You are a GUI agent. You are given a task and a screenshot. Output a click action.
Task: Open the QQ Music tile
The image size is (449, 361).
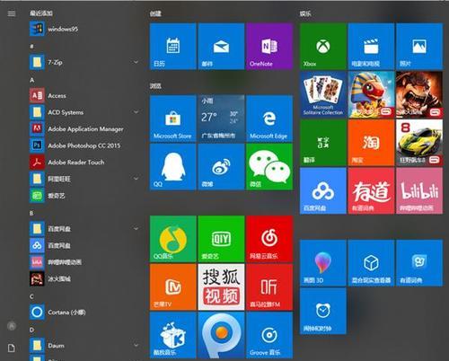(x=173, y=239)
